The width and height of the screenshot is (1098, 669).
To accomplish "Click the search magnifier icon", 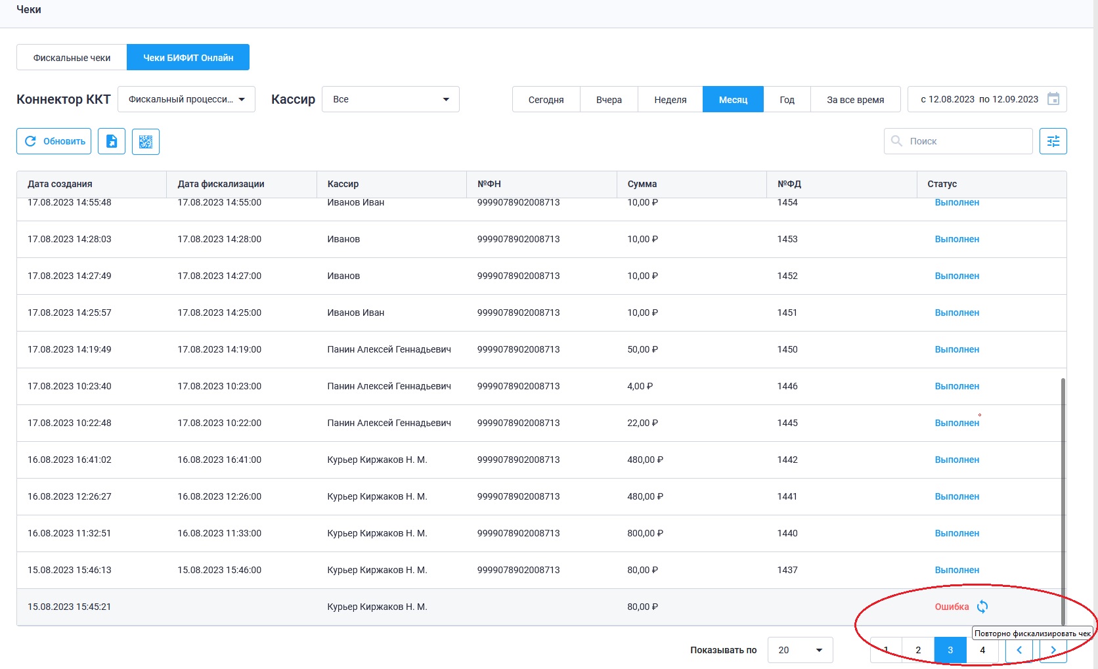I will coord(896,141).
